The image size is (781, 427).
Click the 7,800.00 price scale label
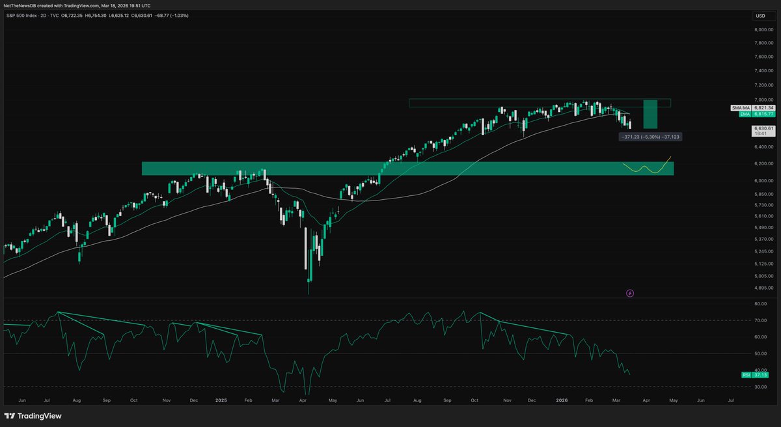point(765,43)
